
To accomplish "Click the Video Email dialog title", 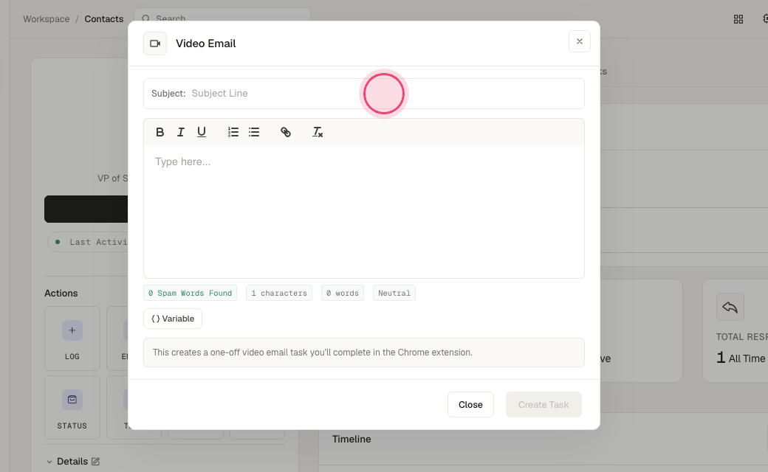I will pos(206,44).
